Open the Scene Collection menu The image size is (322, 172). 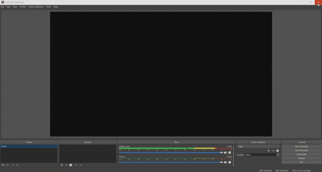pyautogui.click(x=36, y=7)
